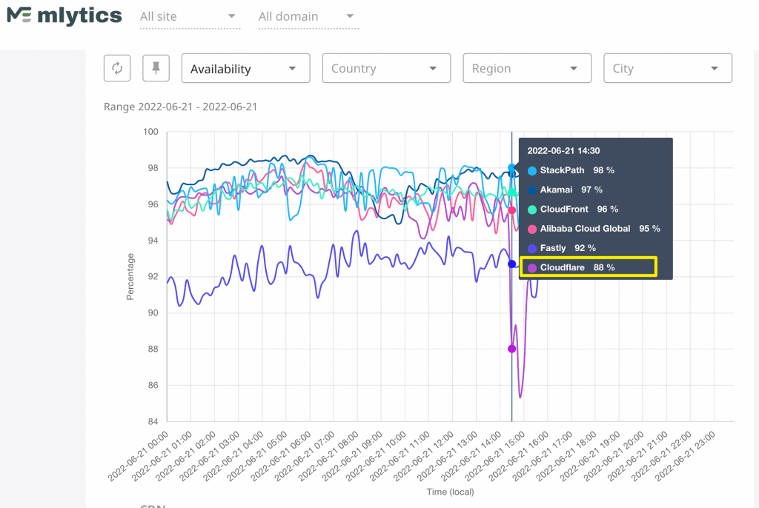Click the Alibaba Cloud Global pink dot
759x508 pixels.
click(x=531, y=229)
